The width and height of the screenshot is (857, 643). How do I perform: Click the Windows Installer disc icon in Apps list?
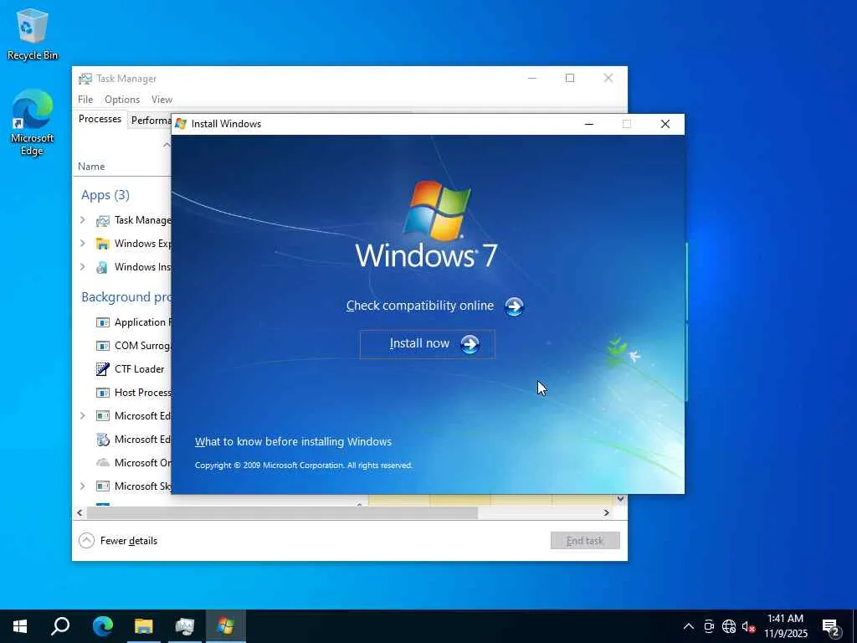tap(102, 267)
